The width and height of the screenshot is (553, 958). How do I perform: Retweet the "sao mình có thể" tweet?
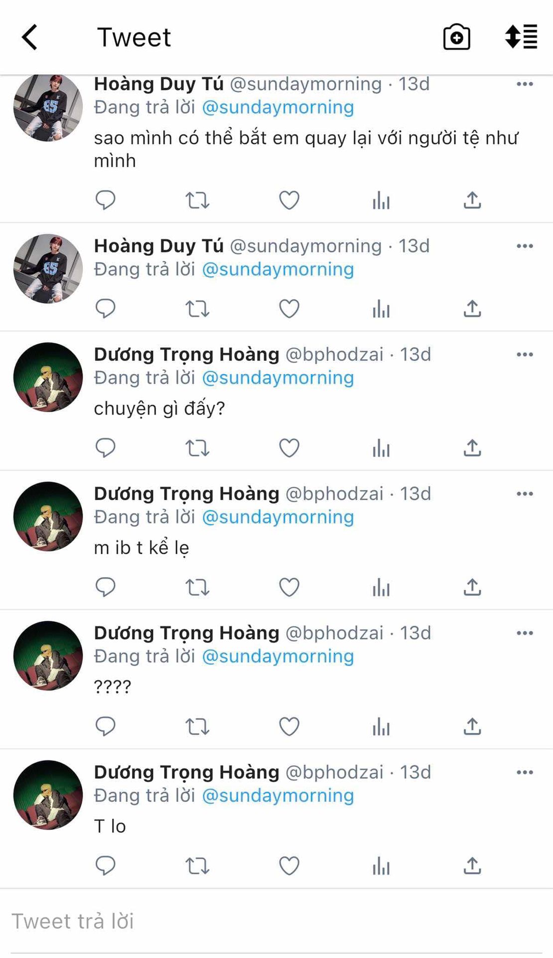[197, 201]
